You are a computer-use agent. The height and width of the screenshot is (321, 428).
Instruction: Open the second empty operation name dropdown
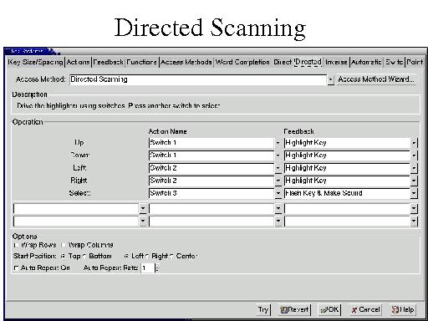coord(143,222)
